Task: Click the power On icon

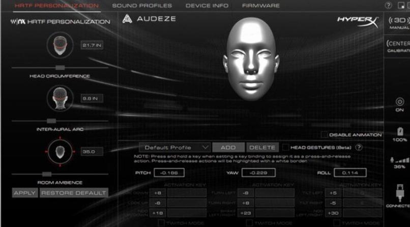Action: tap(399, 101)
